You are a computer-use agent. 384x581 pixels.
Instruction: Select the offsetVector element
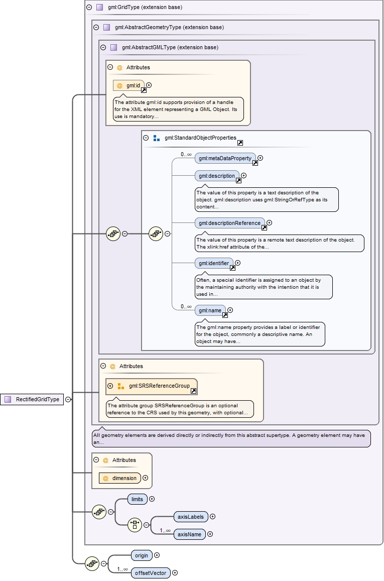pos(151,573)
